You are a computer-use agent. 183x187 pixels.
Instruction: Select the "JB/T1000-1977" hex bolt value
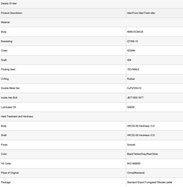135,98
